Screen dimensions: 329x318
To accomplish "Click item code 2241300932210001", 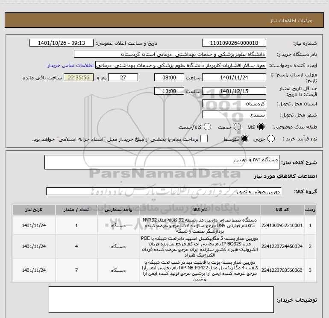I will pyautogui.click(x=282, y=225).
